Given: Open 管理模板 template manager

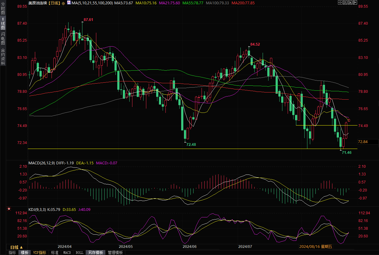Looking at the screenshot, I should (115, 253).
